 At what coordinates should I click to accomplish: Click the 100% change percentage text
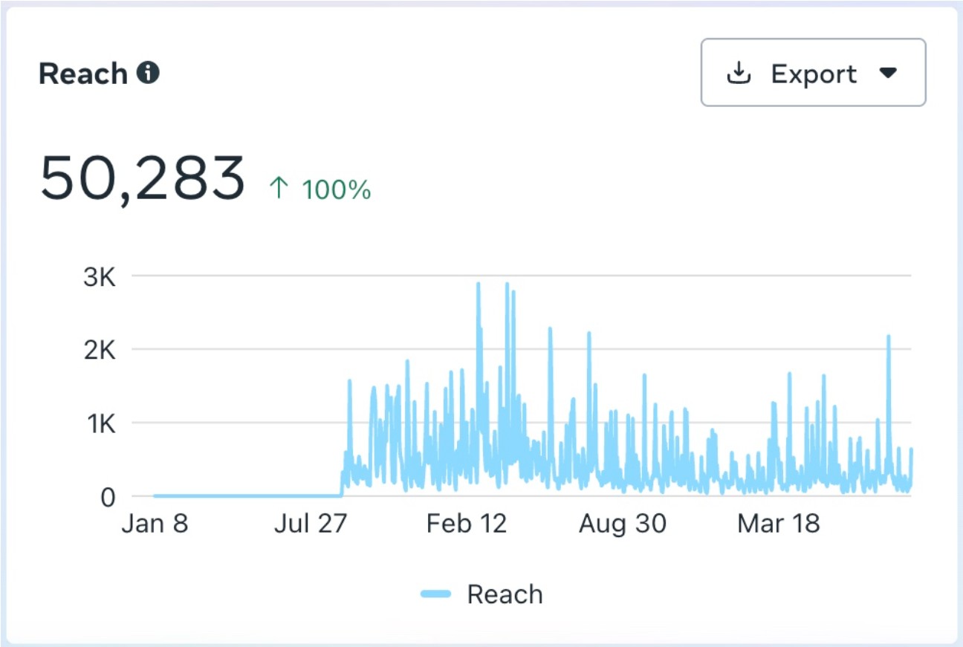tap(336, 190)
